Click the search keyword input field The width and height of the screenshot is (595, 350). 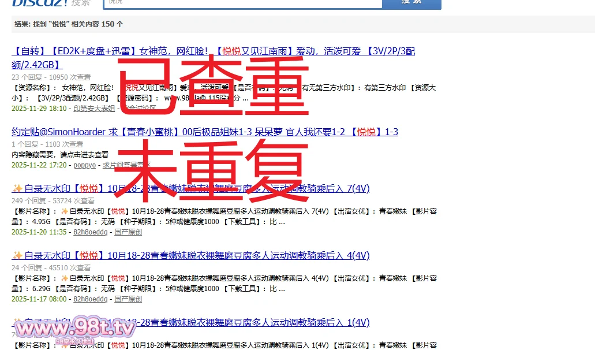pyautogui.click(x=242, y=3)
